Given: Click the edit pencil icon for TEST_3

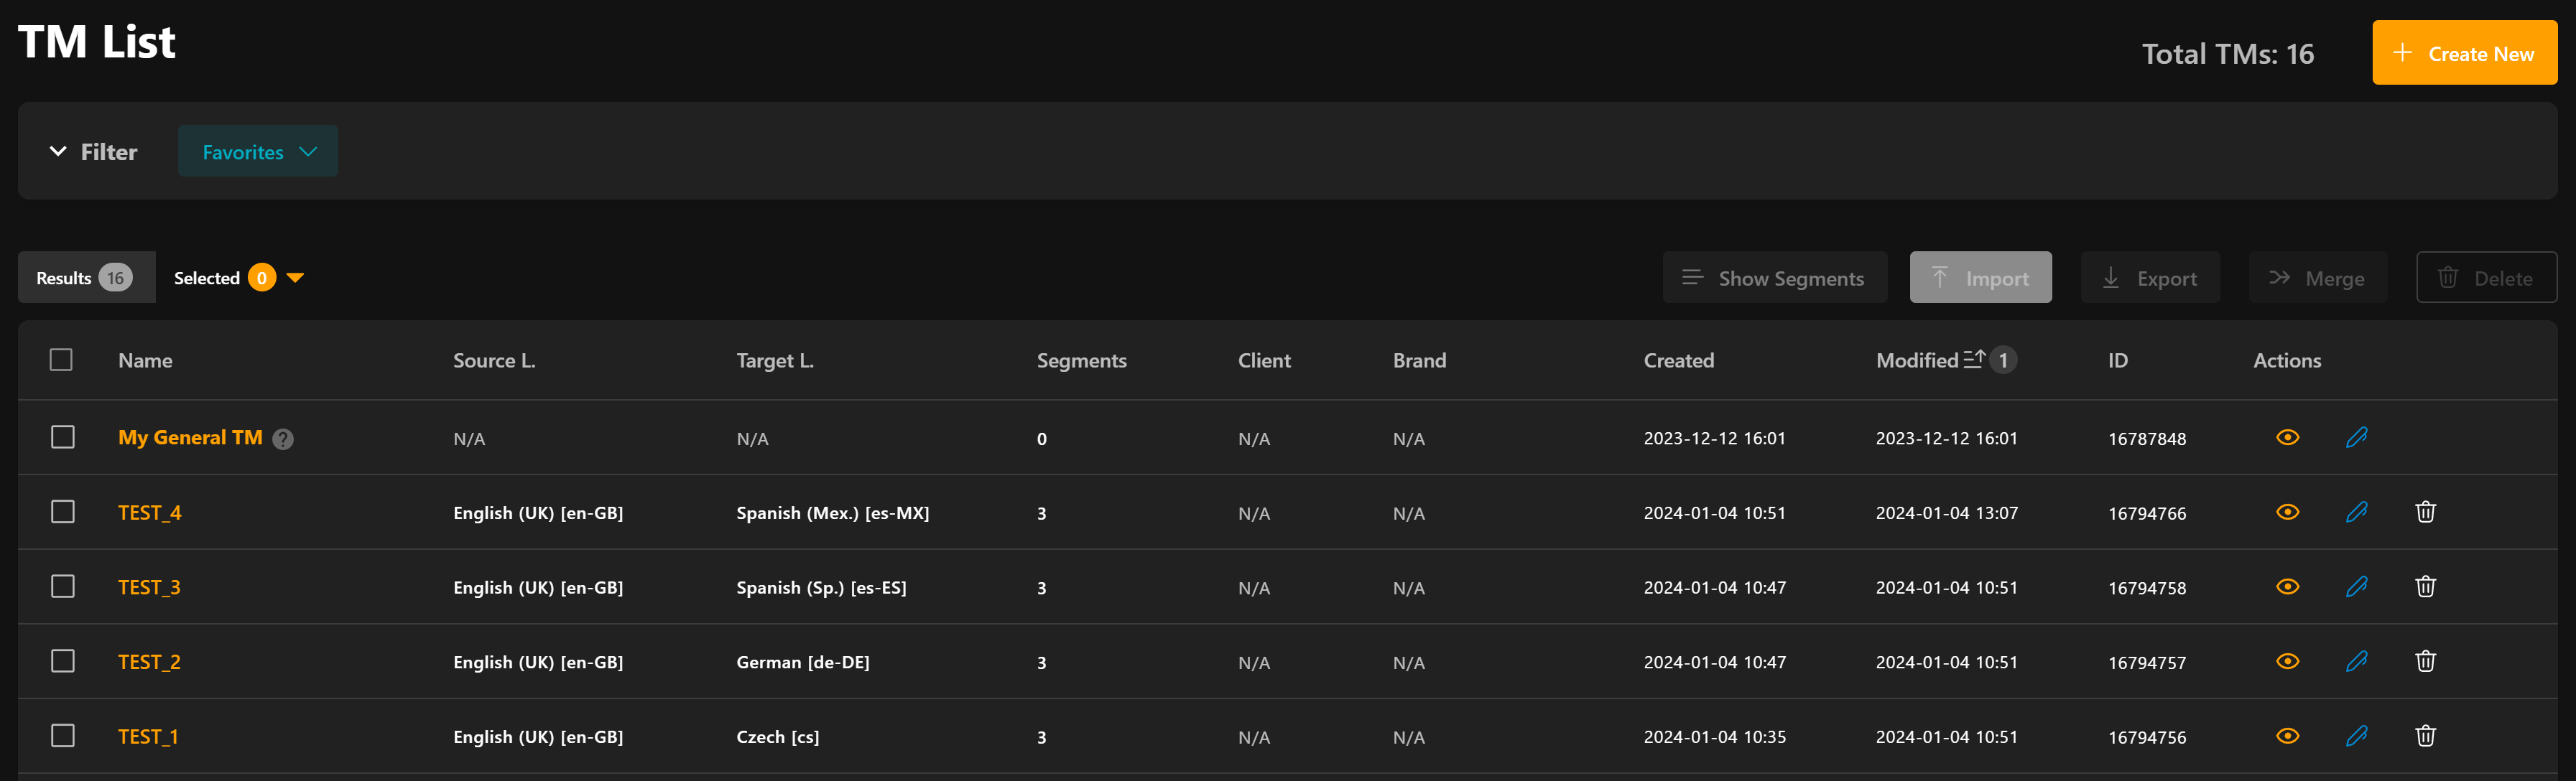Looking at the screenshot, I should click(x=2356, y=587).
